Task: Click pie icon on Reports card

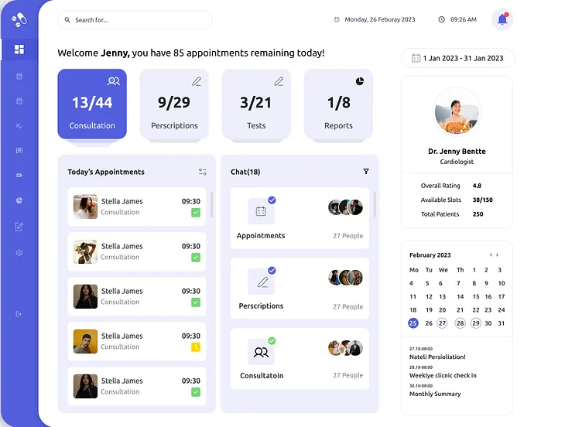Action: [x=360, y=81]
